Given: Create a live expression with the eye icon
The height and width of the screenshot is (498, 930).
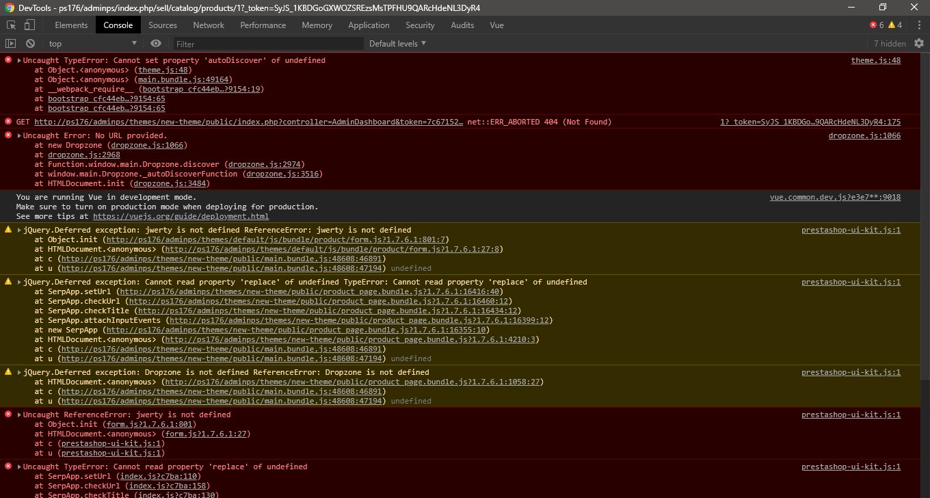Looking at the screenshot, I should click(156, 44).
